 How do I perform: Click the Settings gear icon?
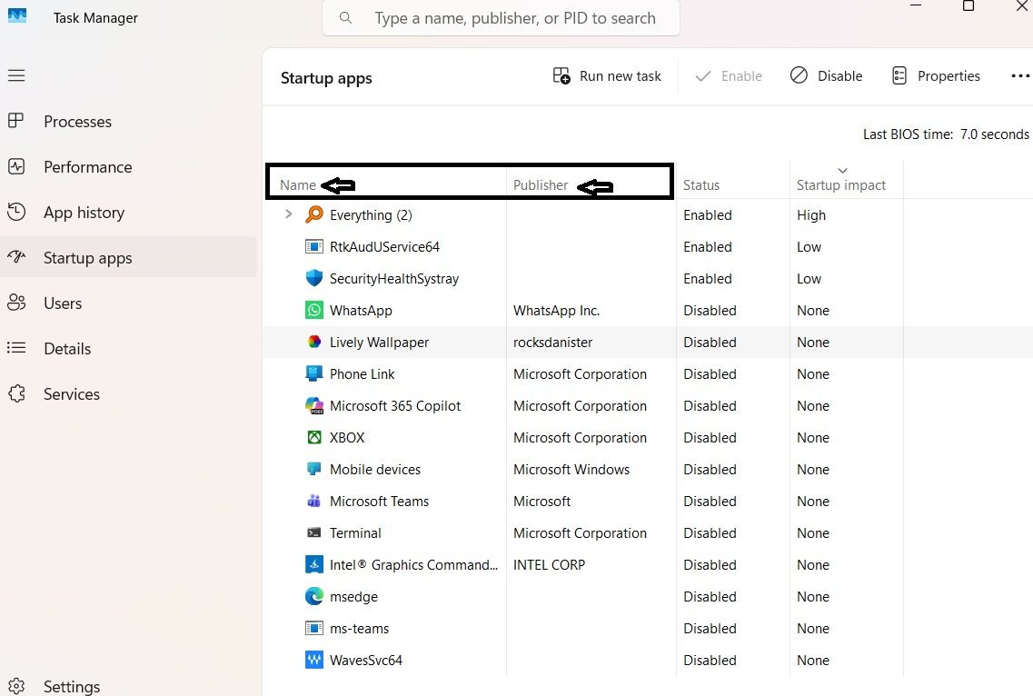(x=16, y=686)
